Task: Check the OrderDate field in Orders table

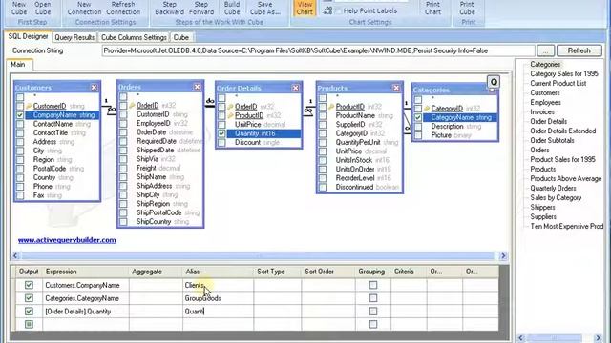Action: [123, 132]
